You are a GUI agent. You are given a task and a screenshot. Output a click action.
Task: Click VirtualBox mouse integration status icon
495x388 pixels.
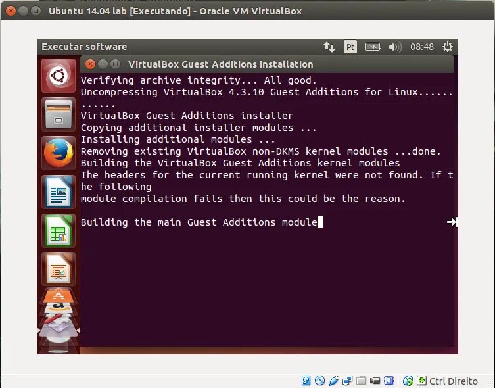(408, 381)
